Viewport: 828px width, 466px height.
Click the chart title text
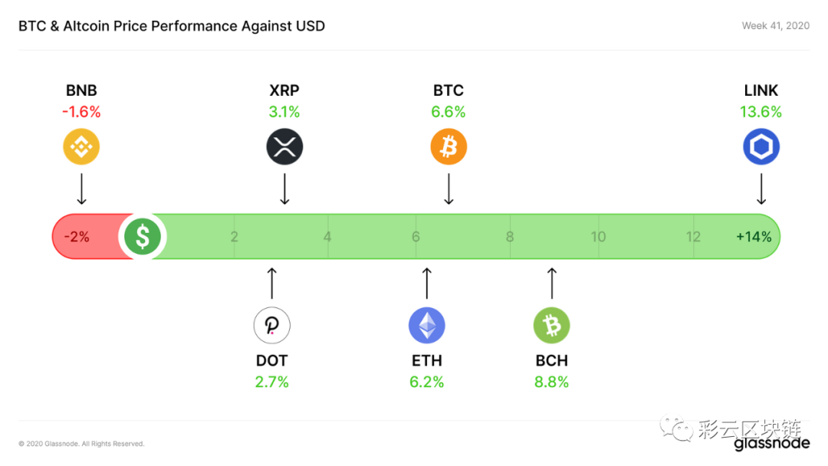pyautogui.click(x=172, y=26)
